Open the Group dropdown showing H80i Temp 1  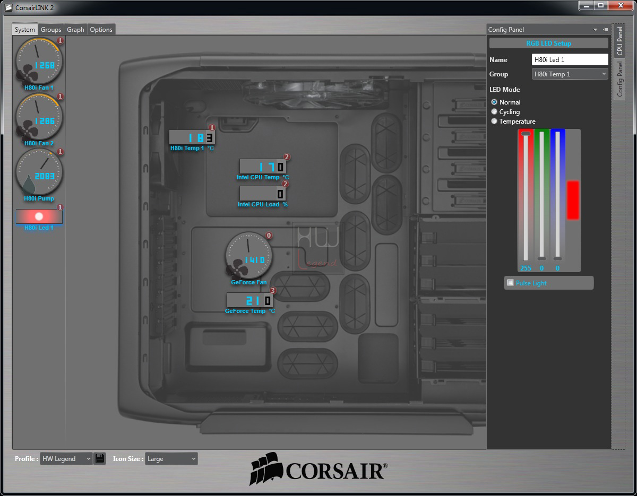pyautogui.click(x=570, y=74)
